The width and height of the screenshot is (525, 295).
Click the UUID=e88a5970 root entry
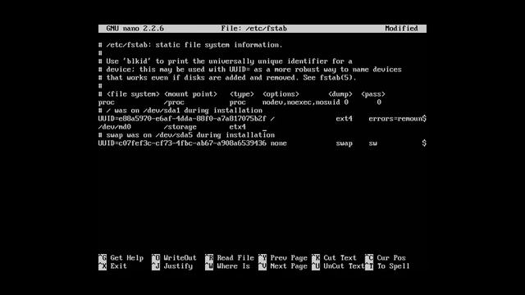point(182,119)
